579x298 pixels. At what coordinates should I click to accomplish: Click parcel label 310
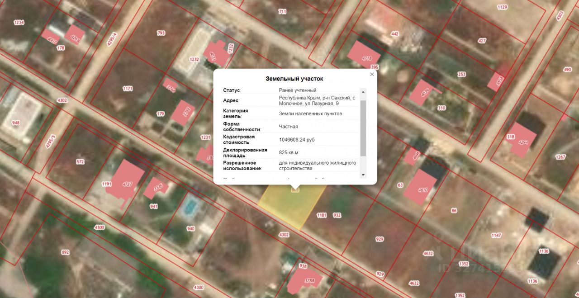point(441,108)
